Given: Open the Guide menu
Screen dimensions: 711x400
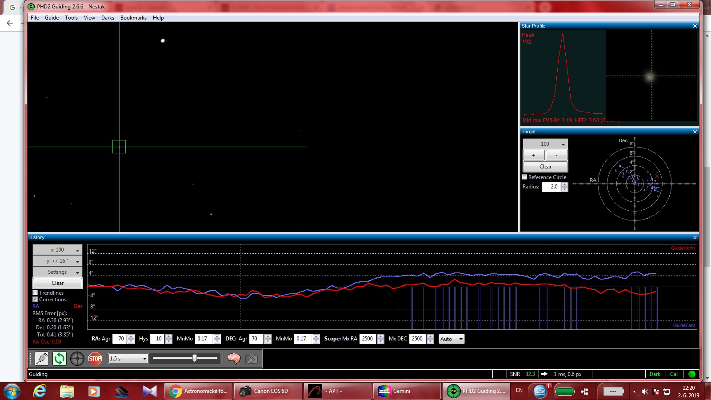Looking at the screenshot, I should (x=52, y=18).
